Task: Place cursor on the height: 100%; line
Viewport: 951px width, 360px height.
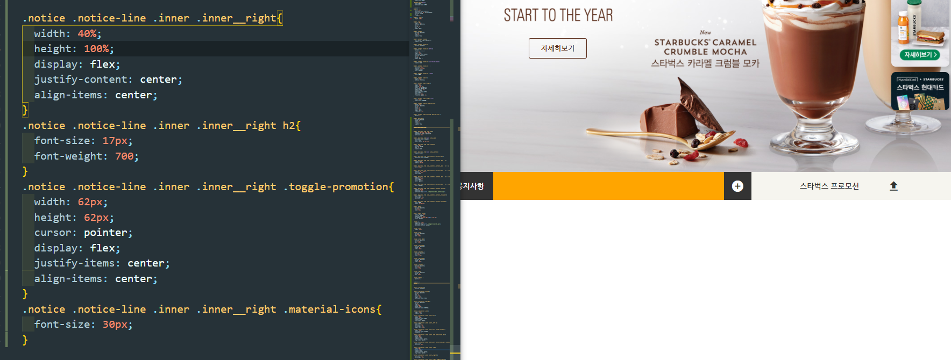Action: [74, 48]
